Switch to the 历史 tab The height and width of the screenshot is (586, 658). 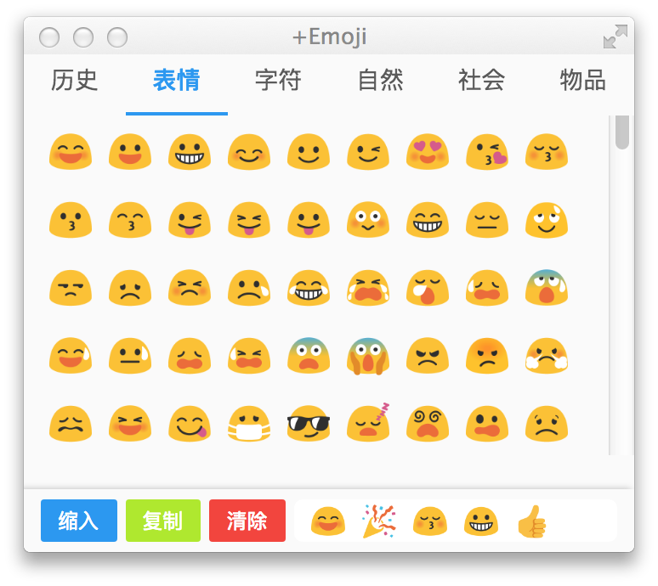point(74,80)
